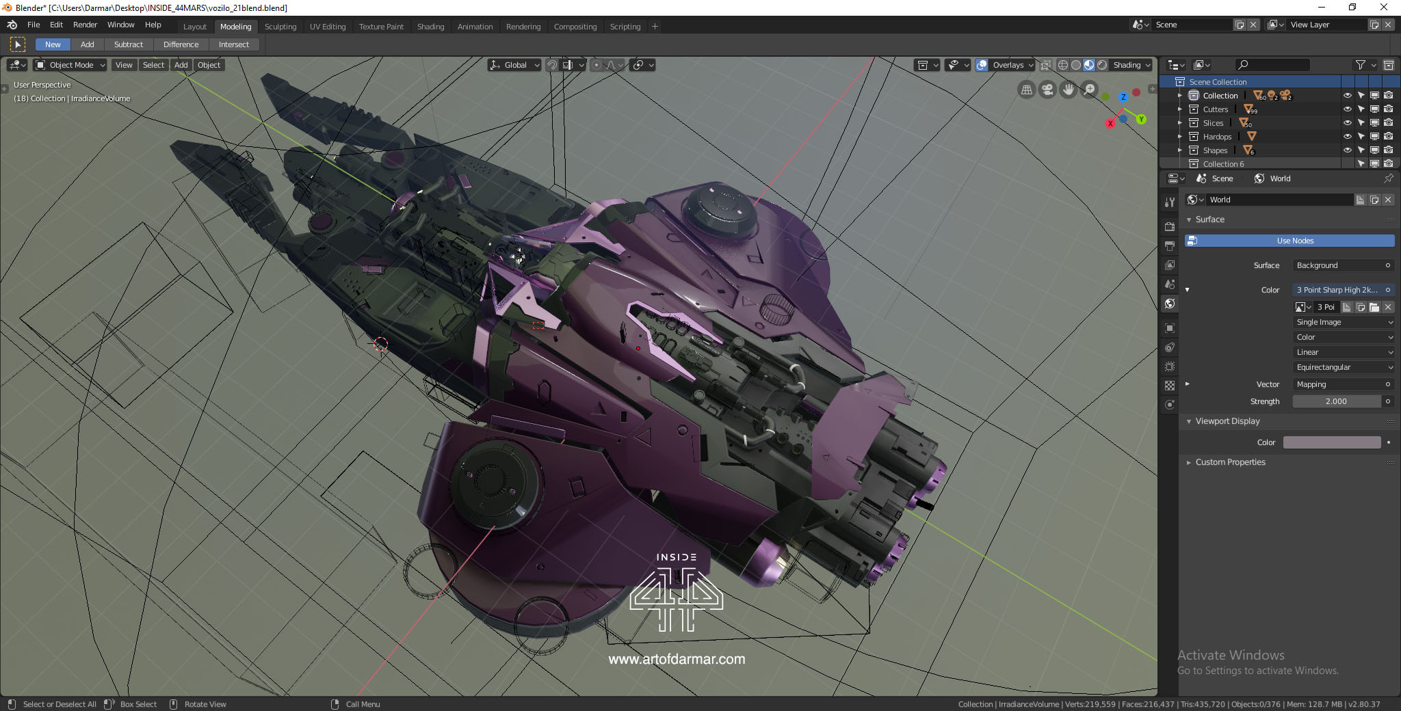
Task: Open image file folder icon
Action: (x=1374, y=307)
